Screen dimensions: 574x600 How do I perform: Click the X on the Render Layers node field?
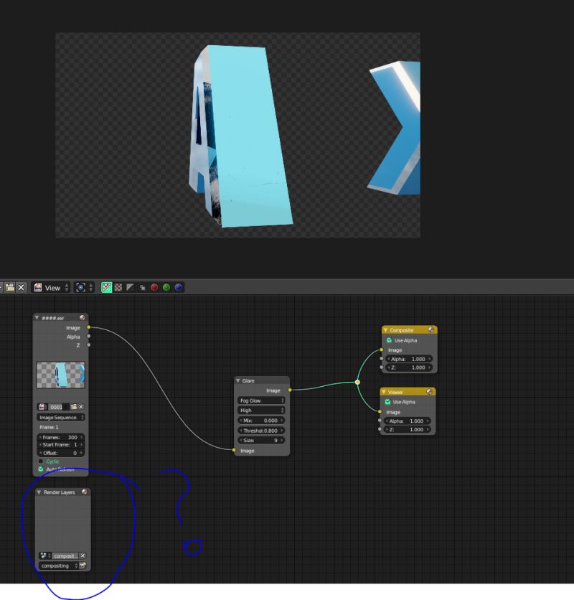coord(83,556)
